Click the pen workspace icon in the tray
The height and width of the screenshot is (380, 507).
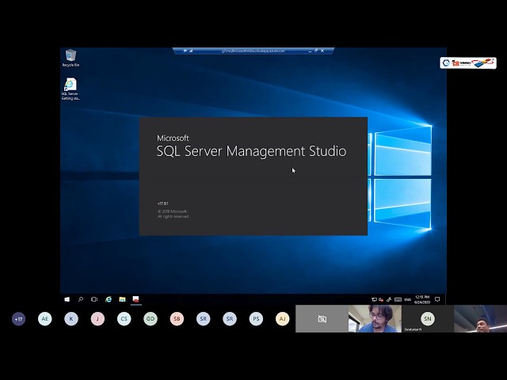[x=389, y=299]
